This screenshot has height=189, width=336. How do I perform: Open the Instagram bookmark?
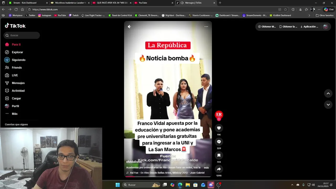point(45,15)
